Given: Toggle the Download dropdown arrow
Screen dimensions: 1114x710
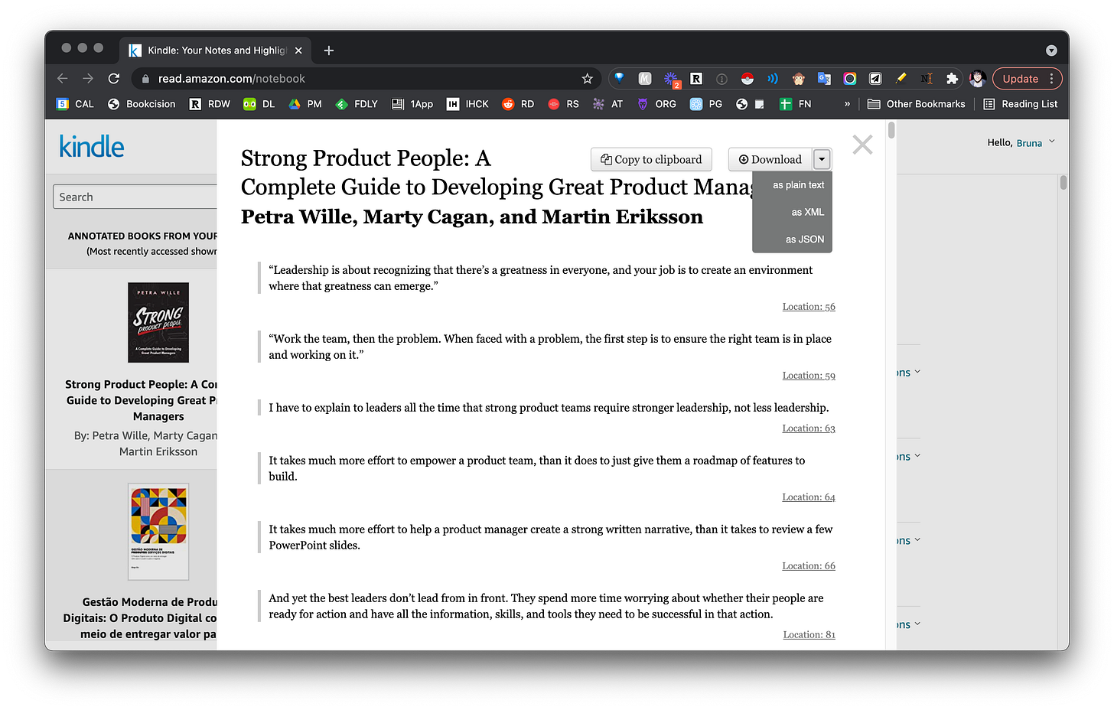Looking at the screenshot, I should (822, 159).
